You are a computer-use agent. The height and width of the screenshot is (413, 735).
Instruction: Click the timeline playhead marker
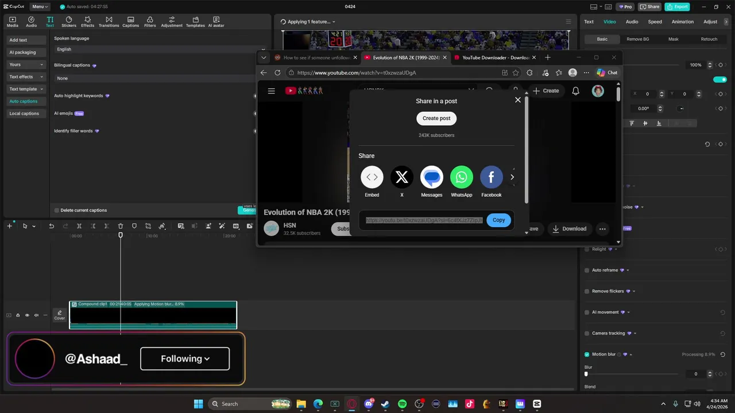tap(121, 235)
